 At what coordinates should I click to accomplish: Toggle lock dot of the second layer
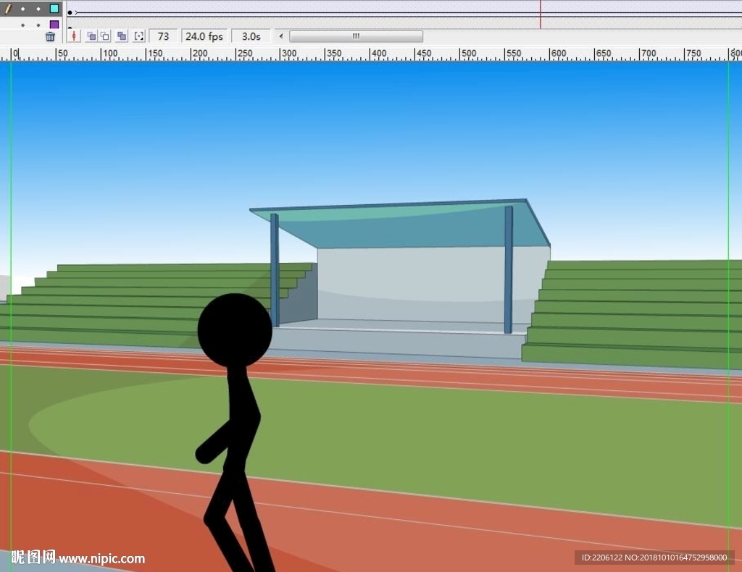point(38,25)
